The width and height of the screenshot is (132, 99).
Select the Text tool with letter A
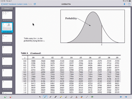tap(76, 97)
